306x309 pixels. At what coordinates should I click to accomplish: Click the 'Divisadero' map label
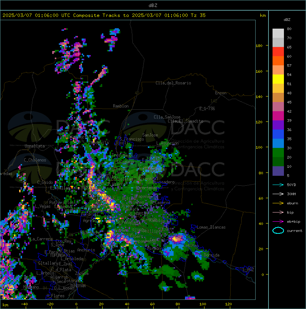pos(164,182)
